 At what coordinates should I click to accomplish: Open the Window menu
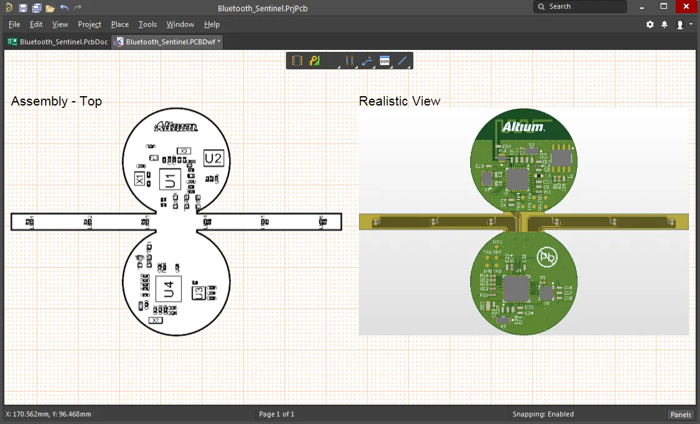point(180,24)
